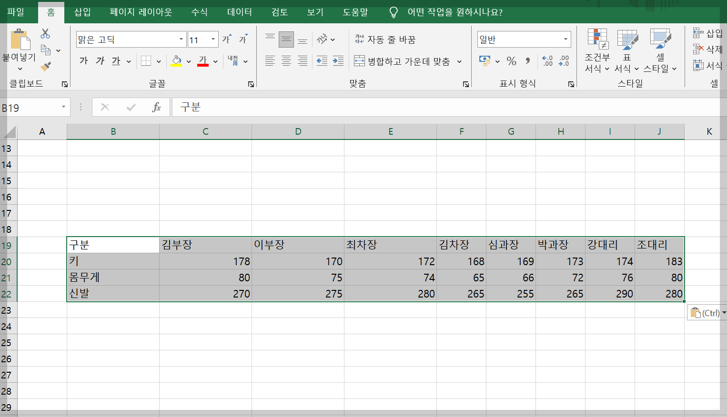Apply the Comma style icon
Viewport: 727px width, 417px height.
528,61
